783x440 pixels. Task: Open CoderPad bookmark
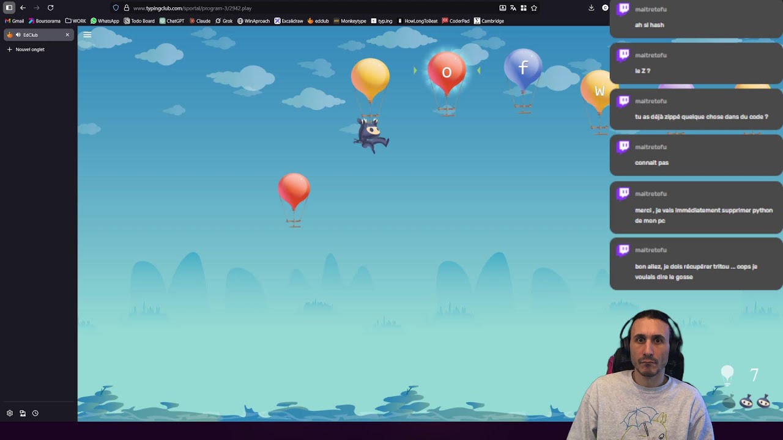[x=456, y=21]
